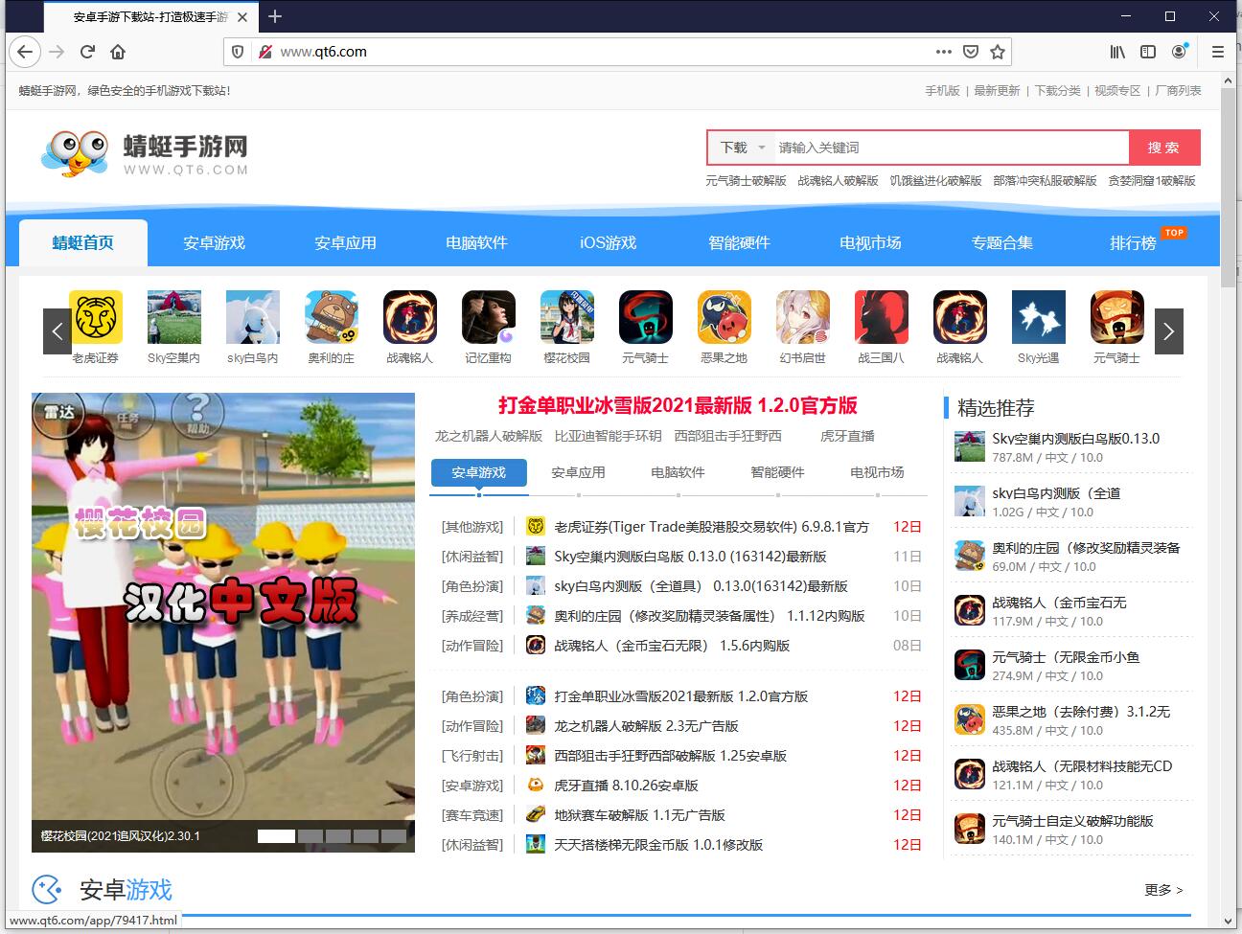Open the 智能硬件 navigation tab
This screenshot has height=934, width=1242.
739,243
